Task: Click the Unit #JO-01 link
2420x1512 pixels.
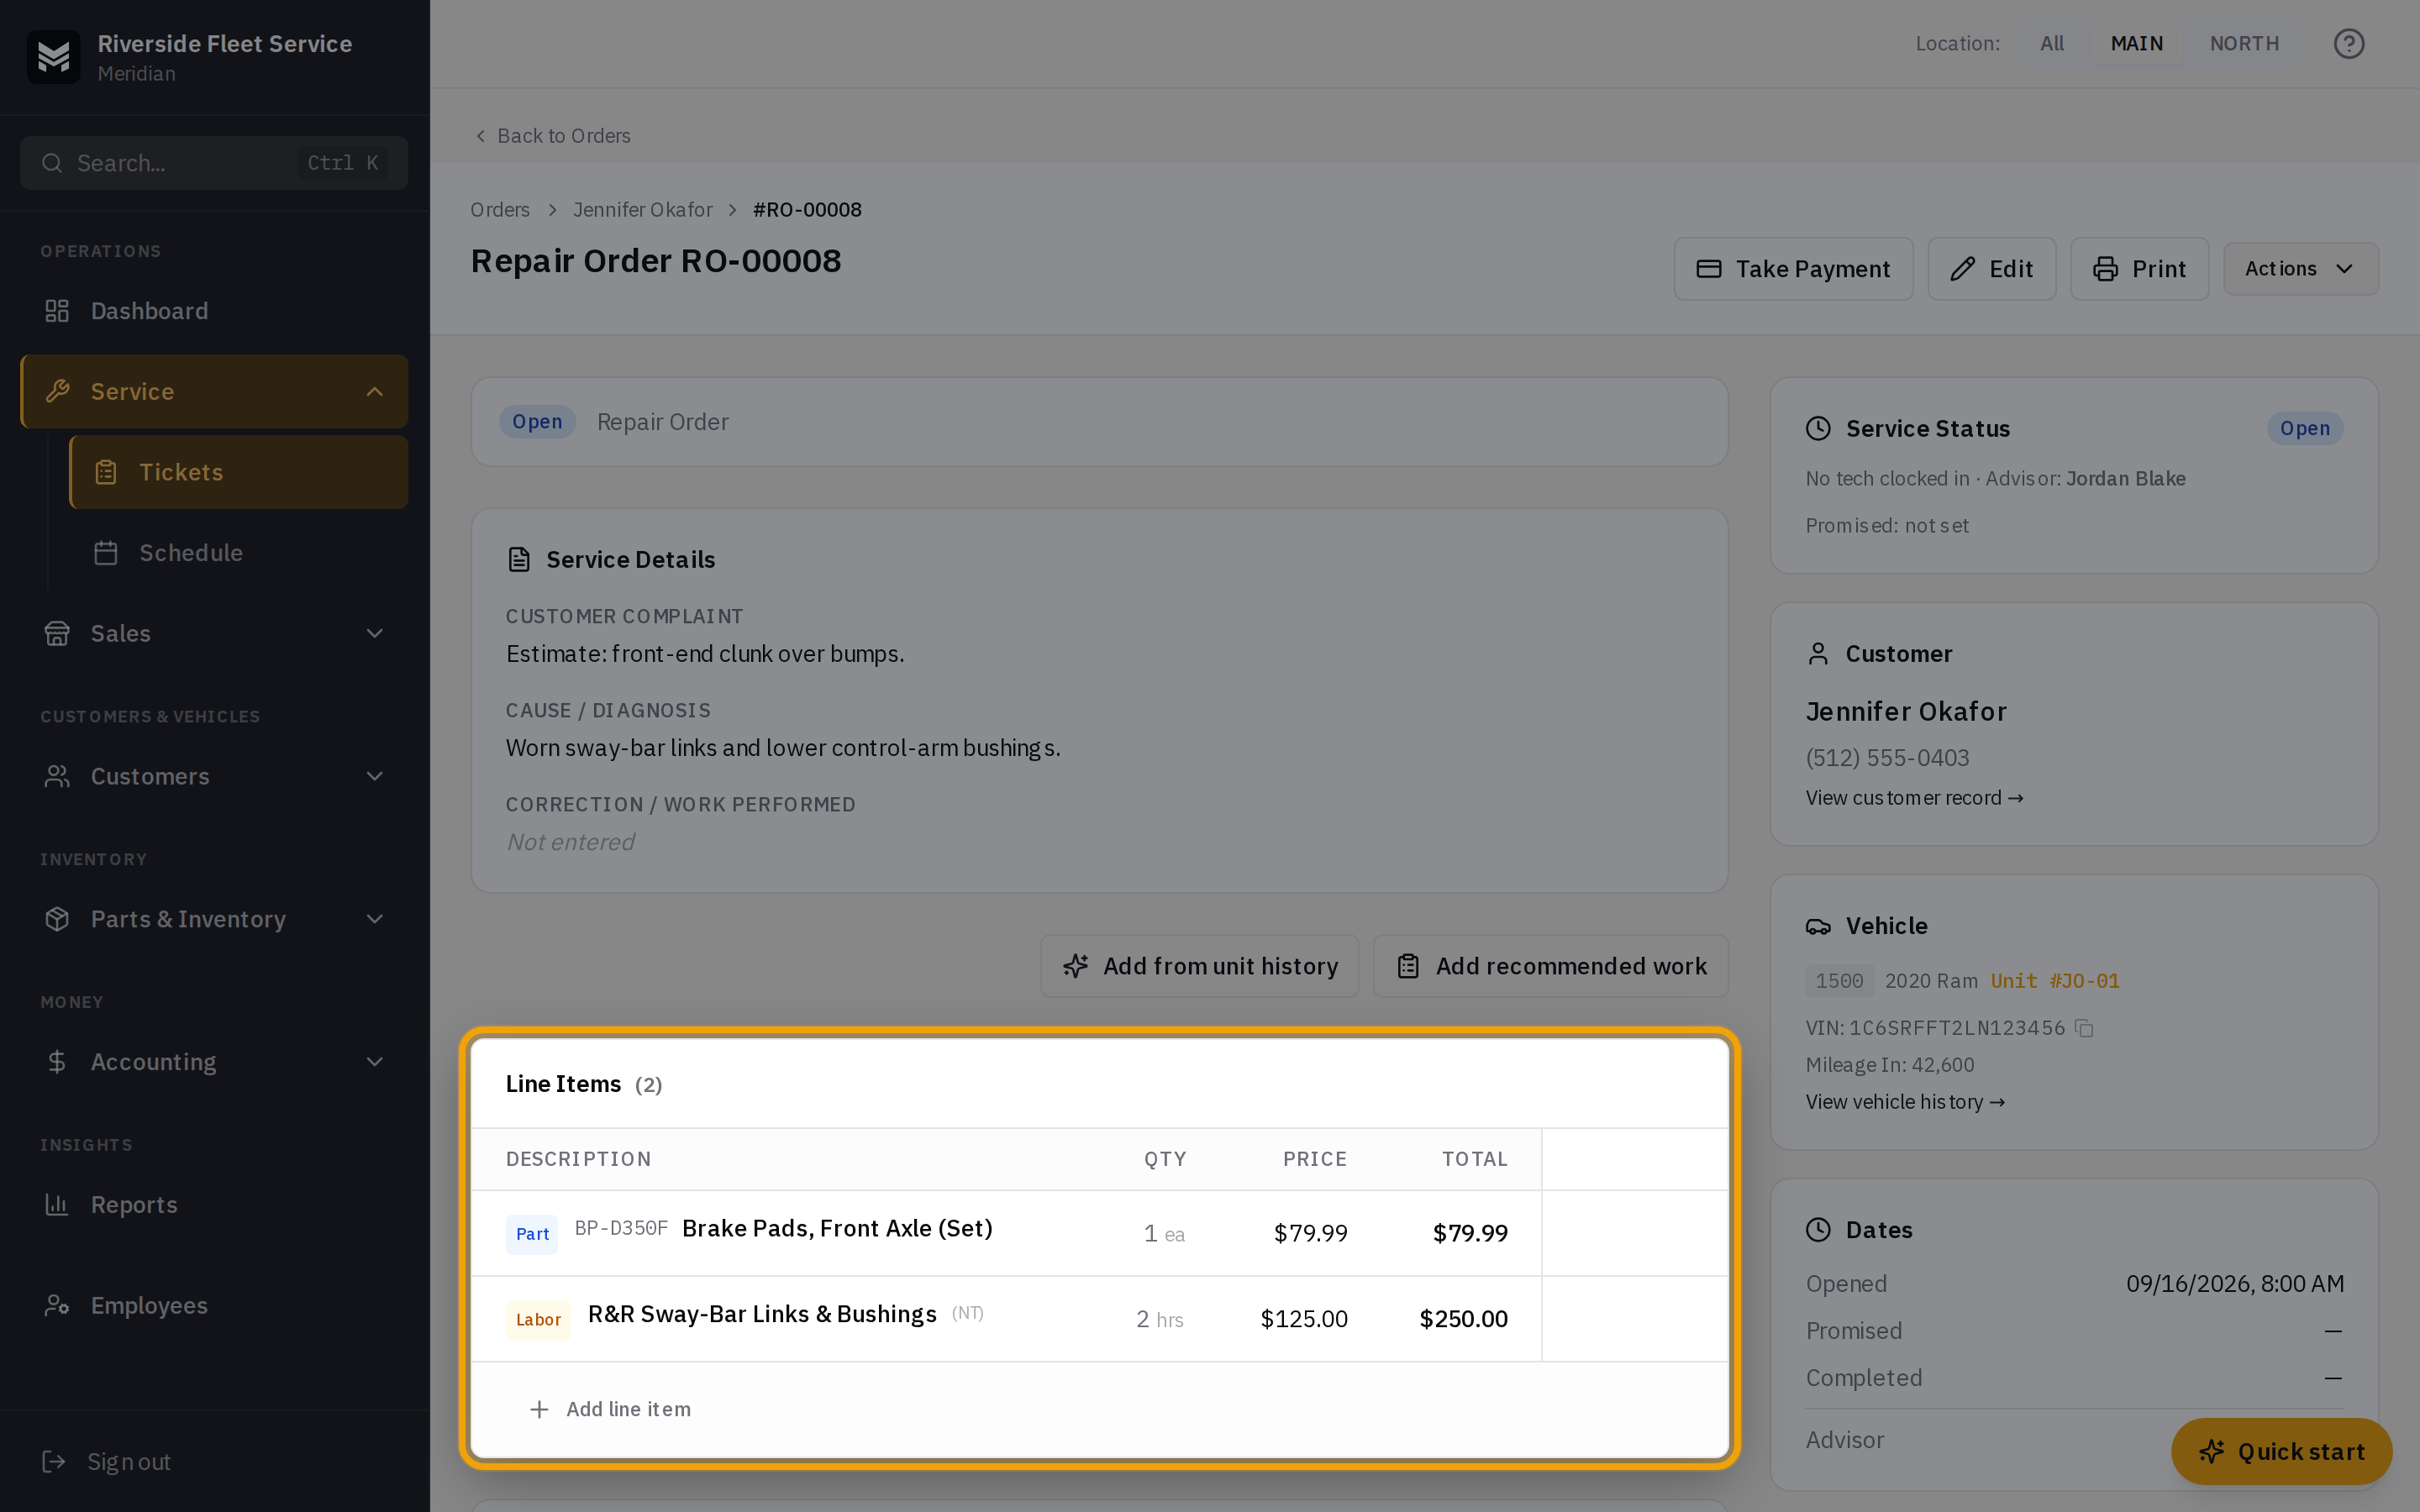Action: click(x=2055, y=981)
